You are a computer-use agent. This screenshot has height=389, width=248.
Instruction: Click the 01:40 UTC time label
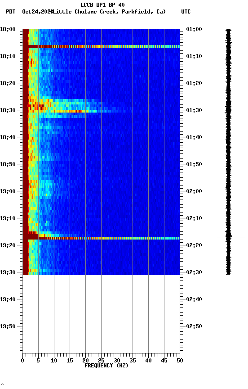[x=194, y=137]
